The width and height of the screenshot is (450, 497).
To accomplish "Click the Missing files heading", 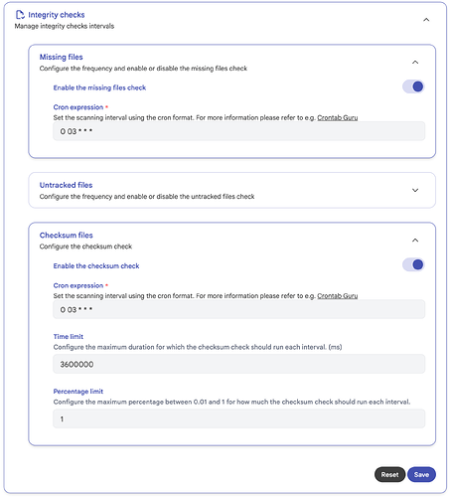I will pyautogui.click(x=61, y=57).
